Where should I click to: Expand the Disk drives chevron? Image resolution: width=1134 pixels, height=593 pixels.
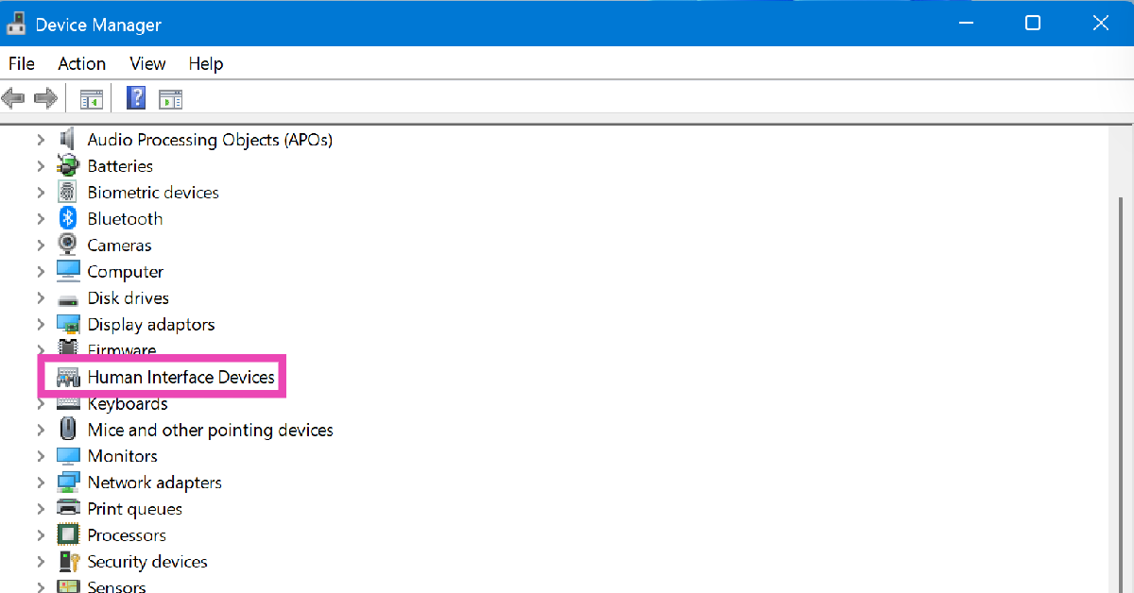40,297
